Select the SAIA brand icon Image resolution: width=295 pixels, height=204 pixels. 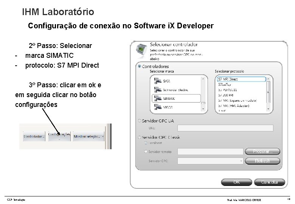pyautogui.click(x=158, y=81)
